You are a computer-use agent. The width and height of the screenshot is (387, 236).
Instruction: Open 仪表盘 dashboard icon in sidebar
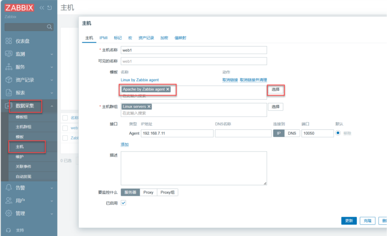point(9,41)
